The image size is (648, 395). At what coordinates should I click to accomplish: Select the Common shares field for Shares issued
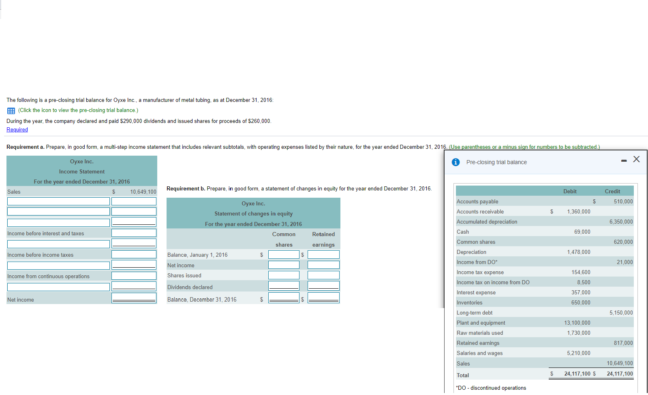click(284, 275)
